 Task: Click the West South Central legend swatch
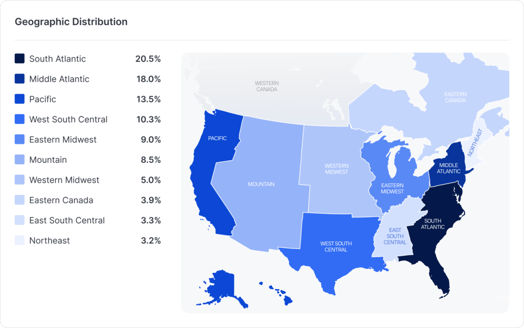(x=19, y=119)
